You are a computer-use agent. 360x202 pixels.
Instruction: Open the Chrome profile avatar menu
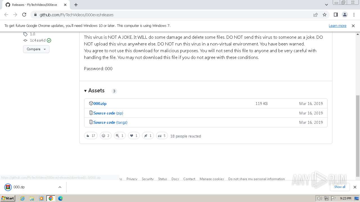tap(345, 15)
